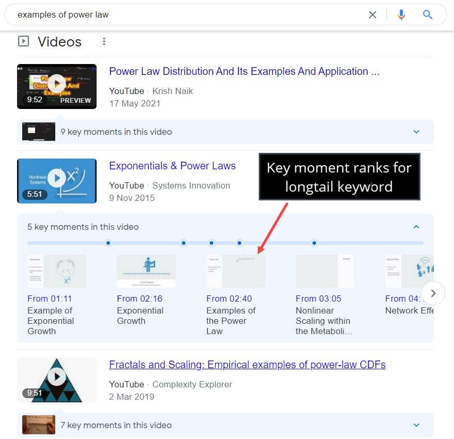Click the blue search magnifier icon
The width and height of the screenshot is (454, 439).
coord(427,14)
